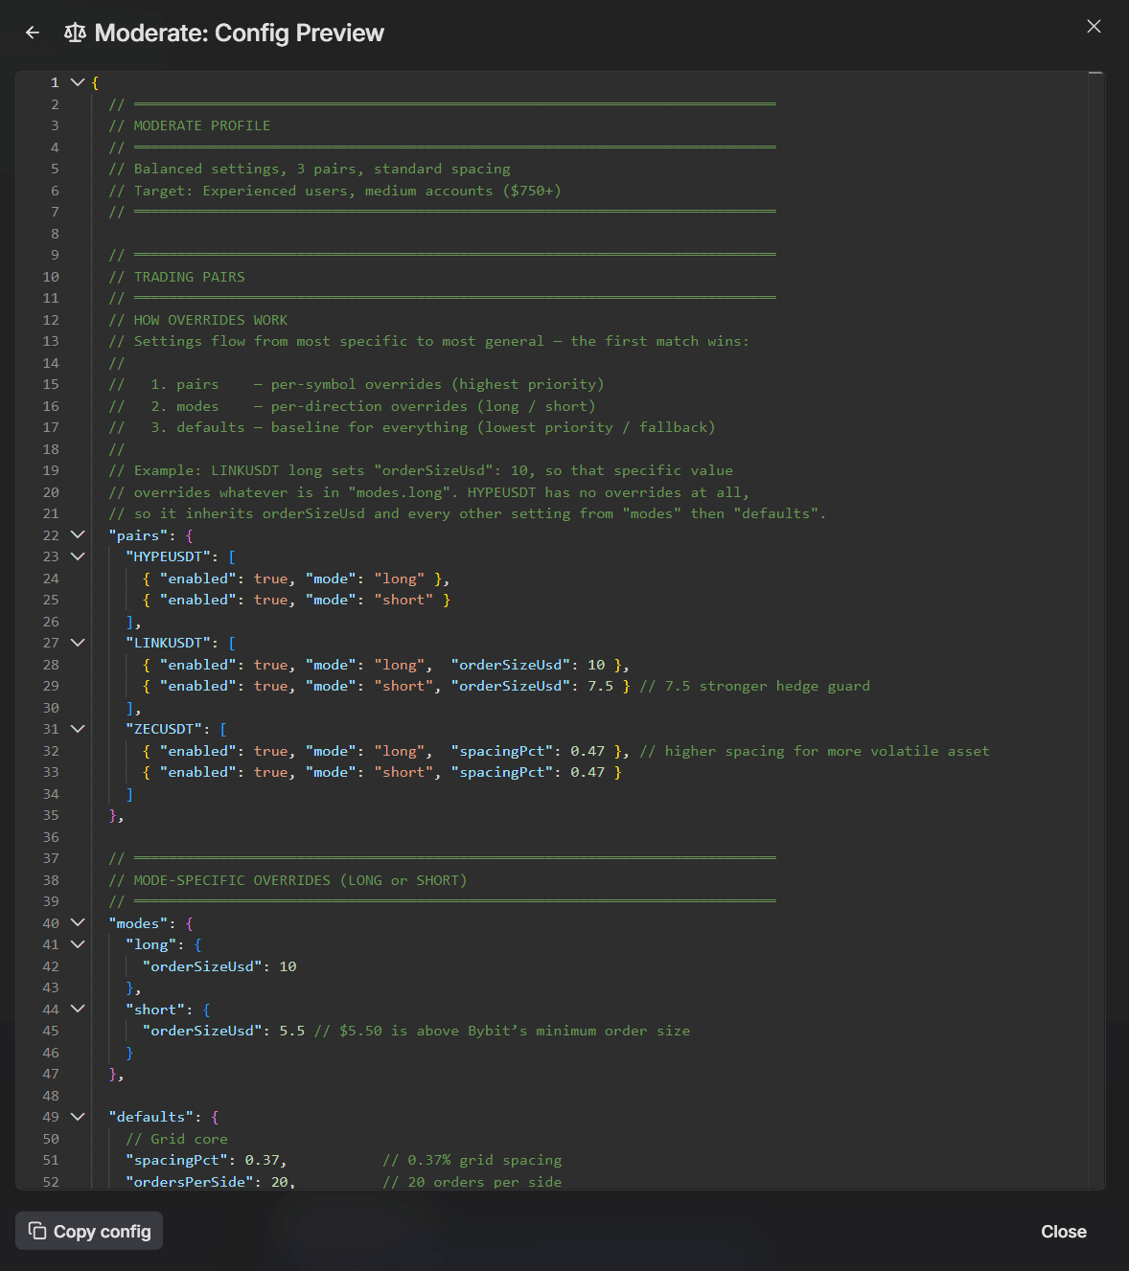The width and height of the screenshot is (1129, 1271).
Task: Click the "HYPEUSDT" key text
Action: pos(168,556)
